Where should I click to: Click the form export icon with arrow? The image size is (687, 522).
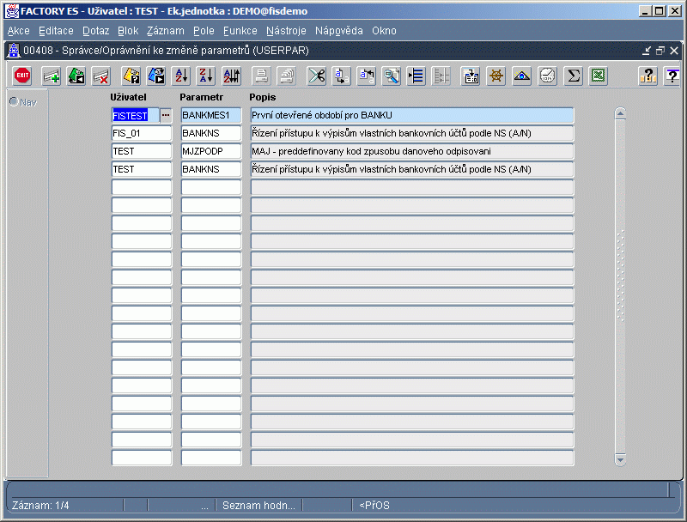(471, 76)
